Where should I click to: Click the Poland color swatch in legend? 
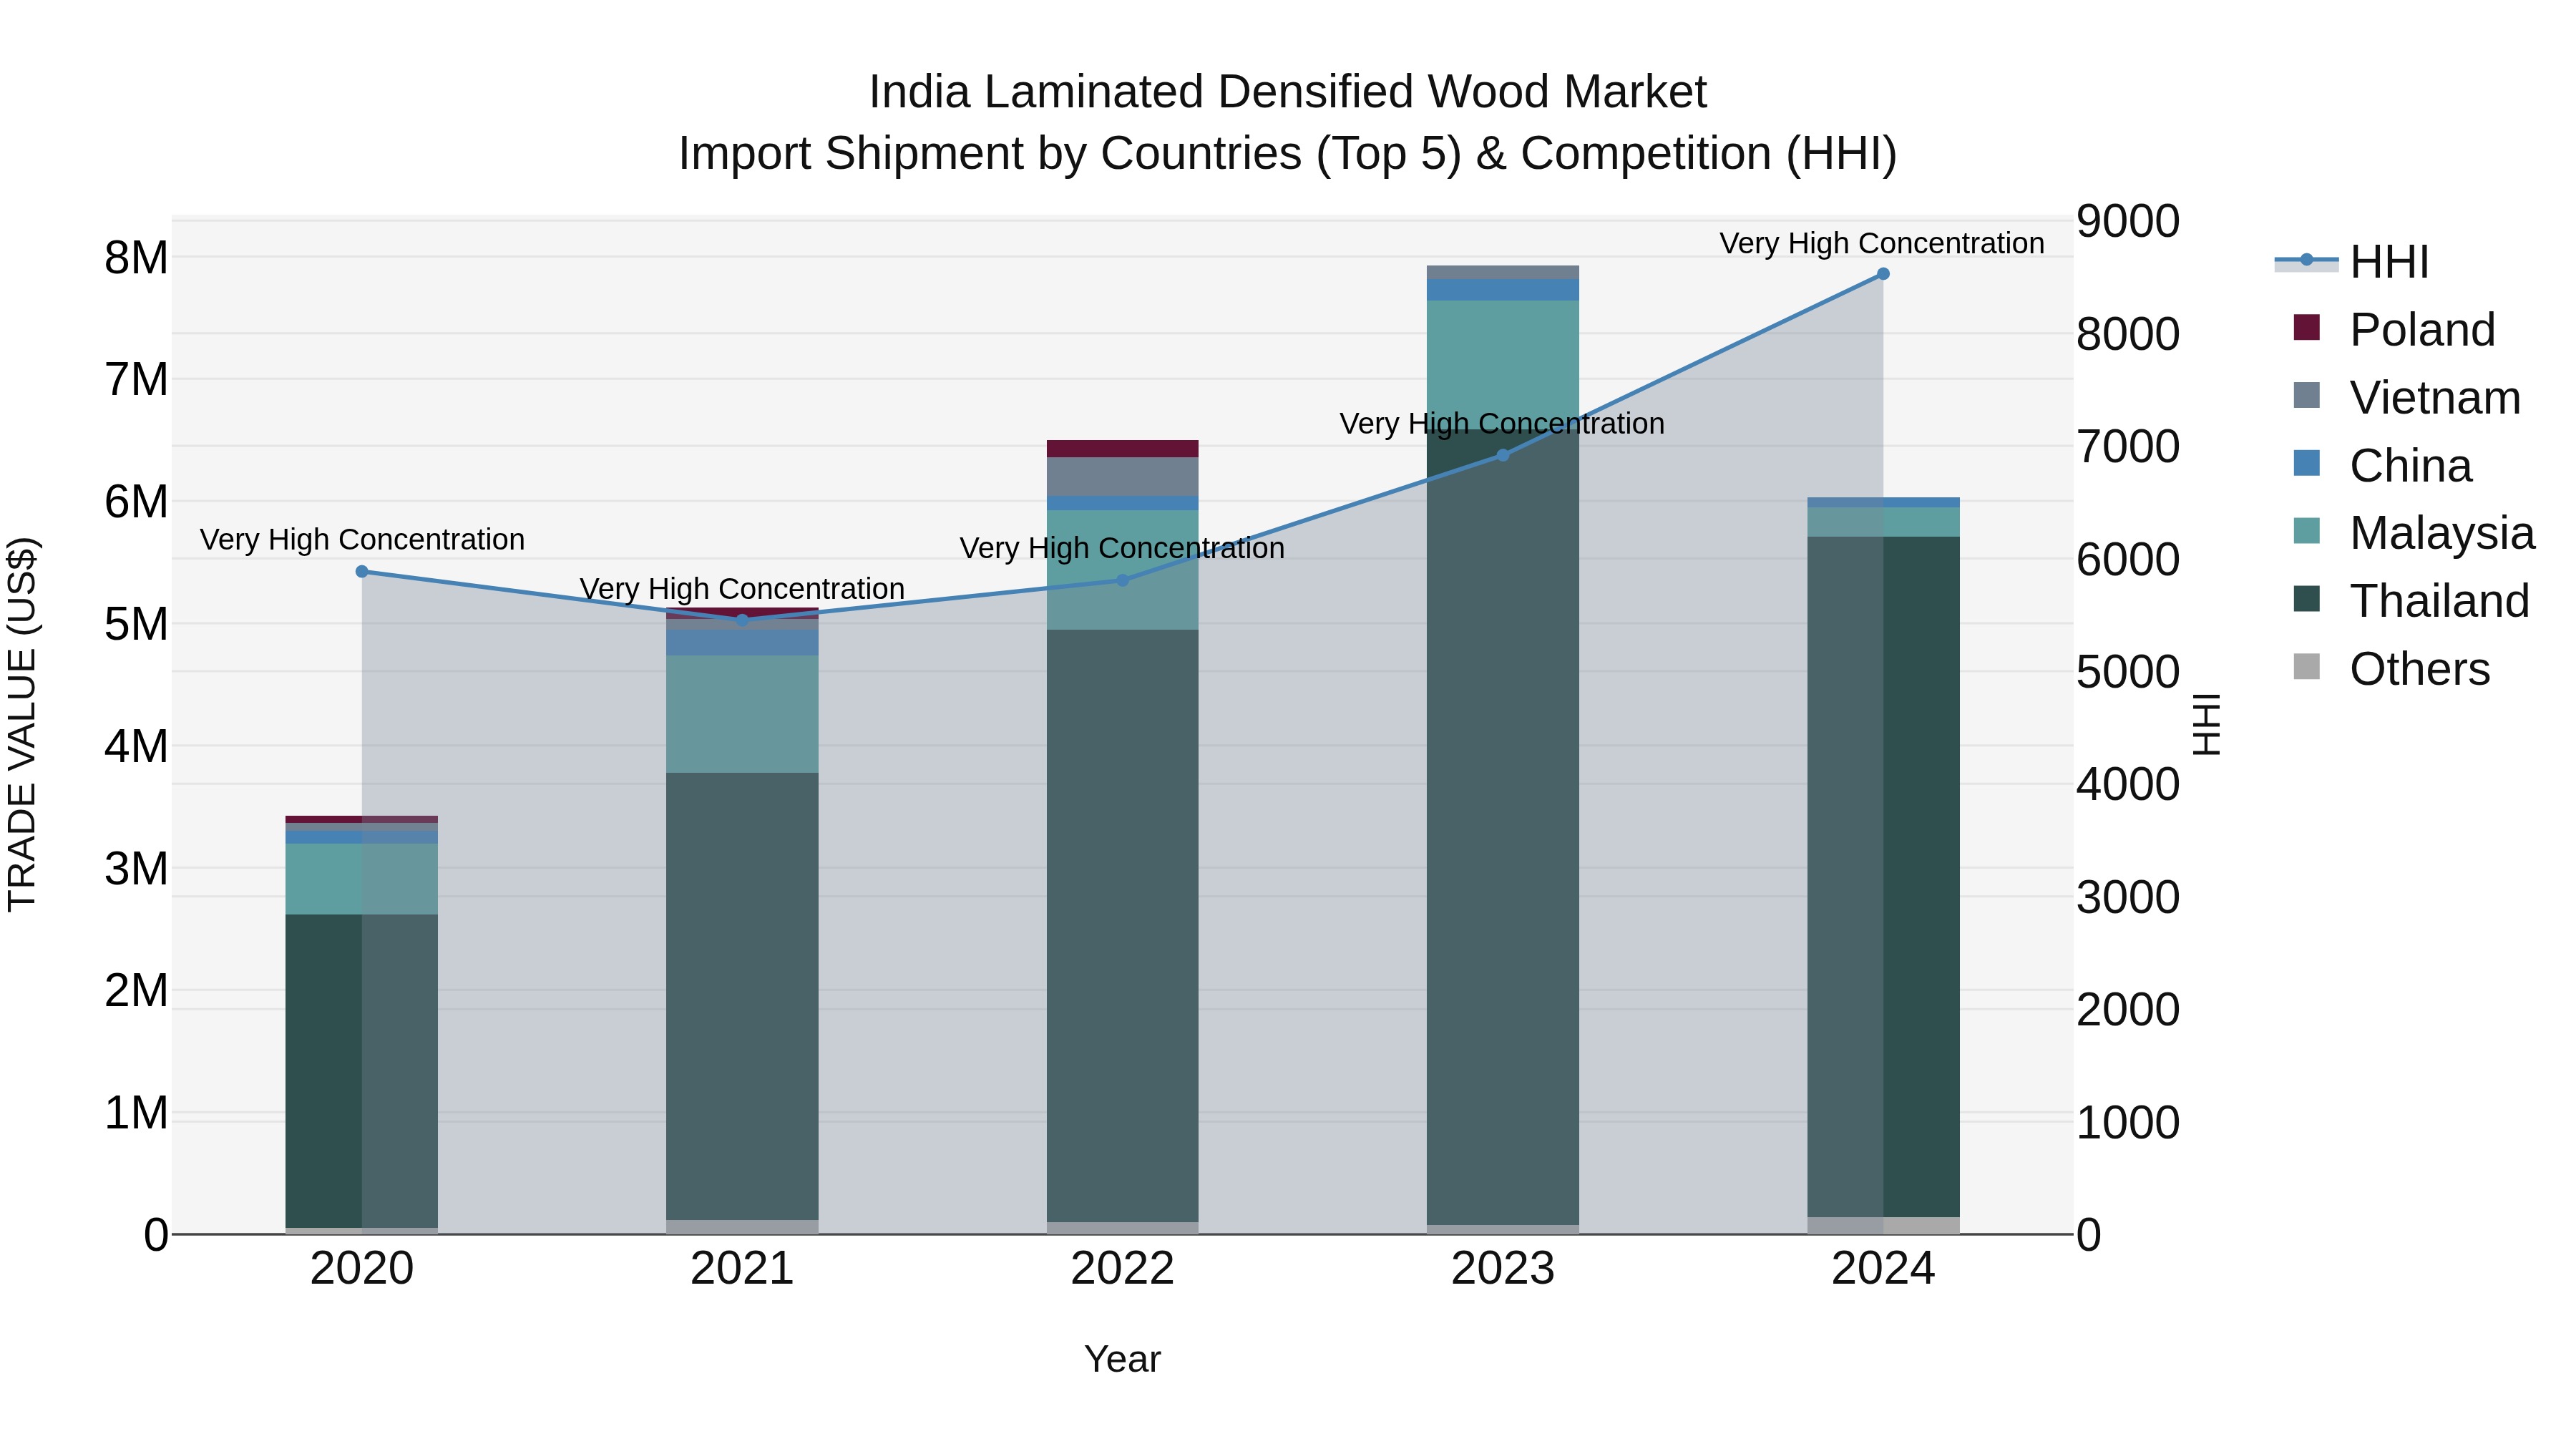2306,327
